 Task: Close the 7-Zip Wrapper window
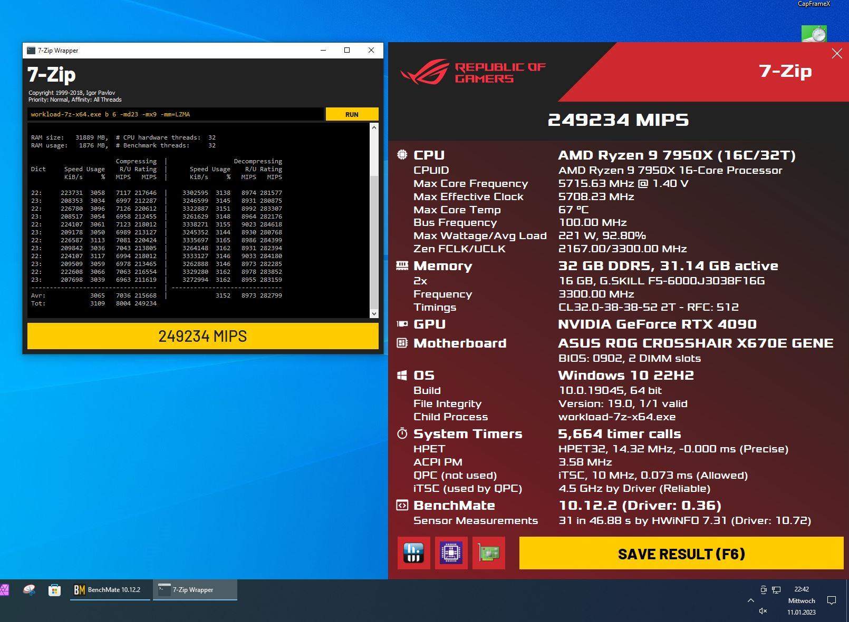pyautogui.click(x=371, y=50)
